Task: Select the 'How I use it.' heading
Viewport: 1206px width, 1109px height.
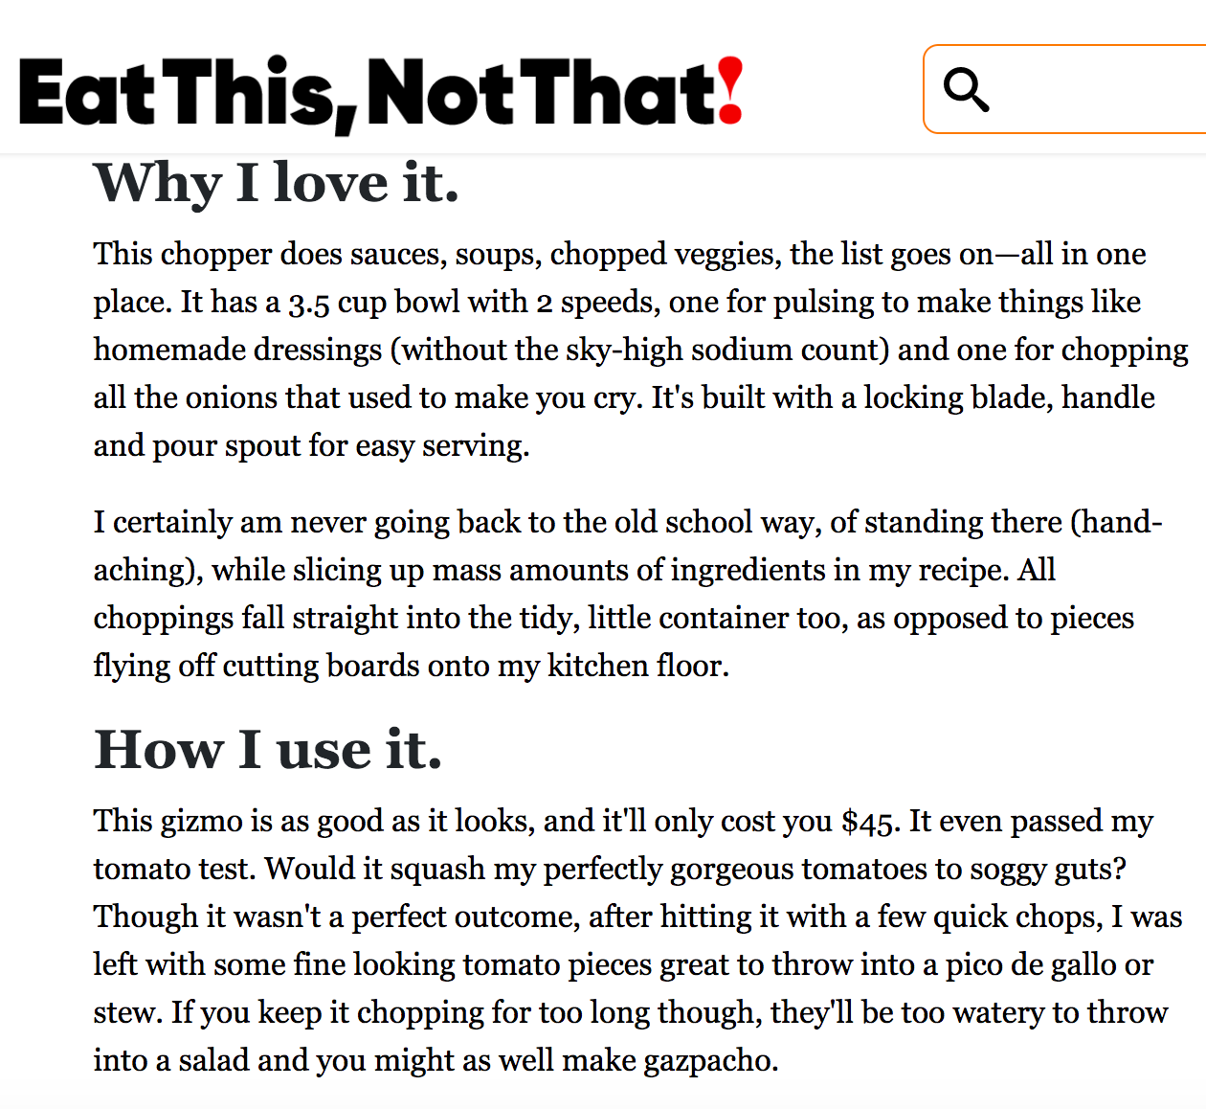Action: click(268, 749)
